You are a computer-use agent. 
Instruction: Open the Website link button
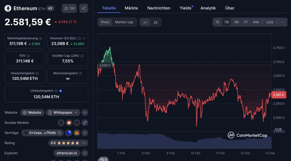coord(32,113)
